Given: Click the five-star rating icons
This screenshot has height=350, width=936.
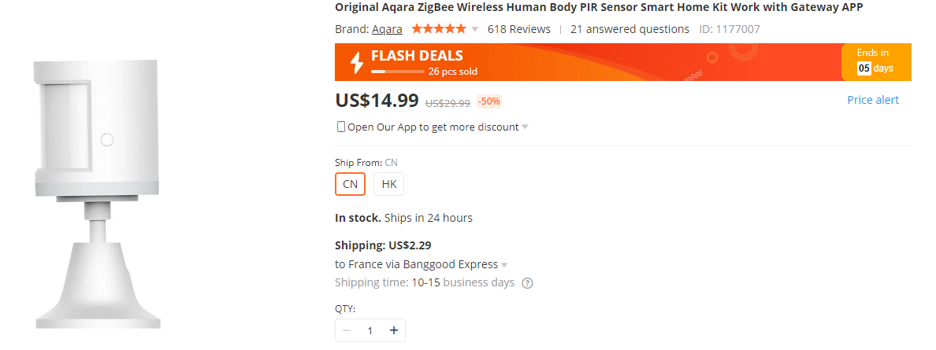Looking at the screenshot, I should click(x=438, y=29).
